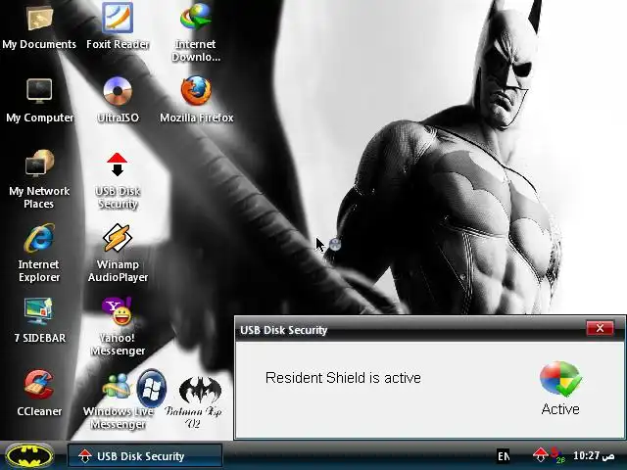Image resolution: width=627 pixels, height=470 pixels.
Task: Select the USB Disk Security desktop shortcut
Action: [x=118, y=180]
